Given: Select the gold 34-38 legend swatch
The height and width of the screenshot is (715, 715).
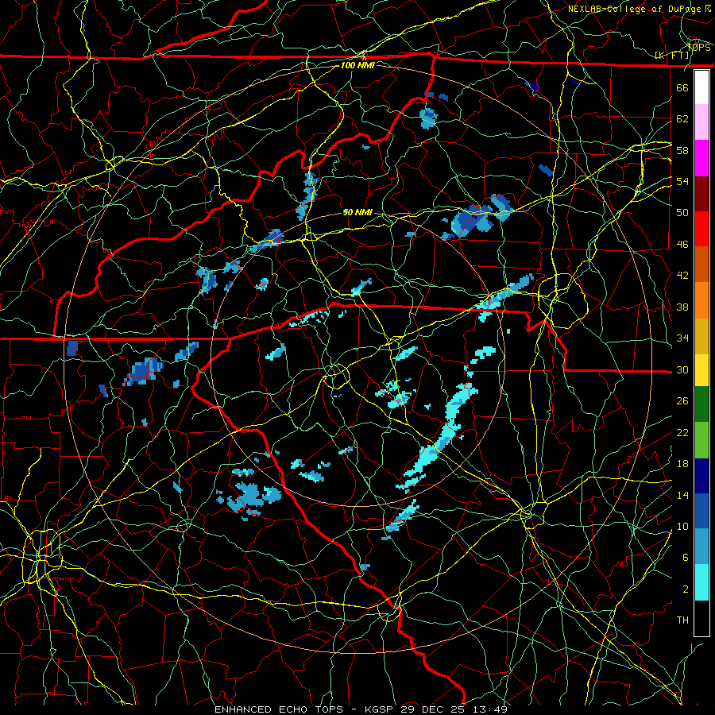Looking at the screenshot, I should (x=701, y=336).
